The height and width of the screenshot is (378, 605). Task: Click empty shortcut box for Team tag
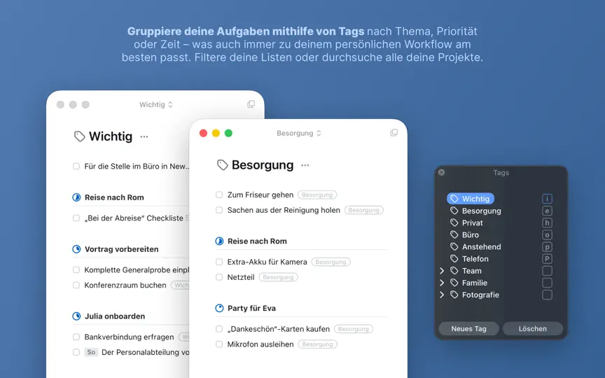[547, 271]
